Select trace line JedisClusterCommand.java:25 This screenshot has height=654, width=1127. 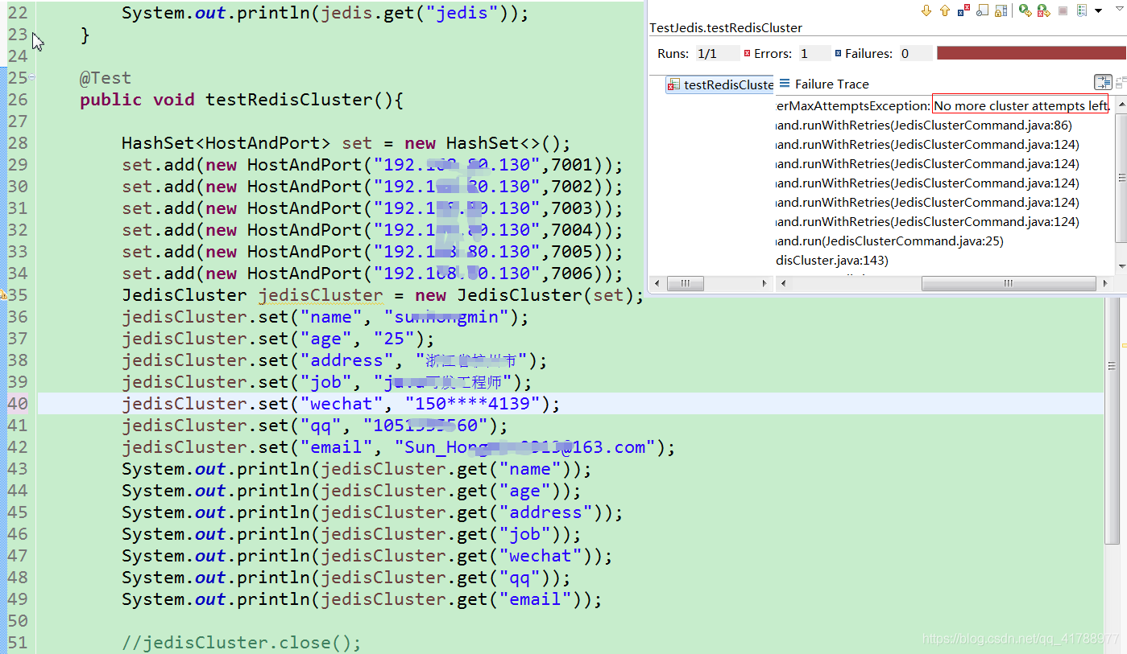coord(889,241)
